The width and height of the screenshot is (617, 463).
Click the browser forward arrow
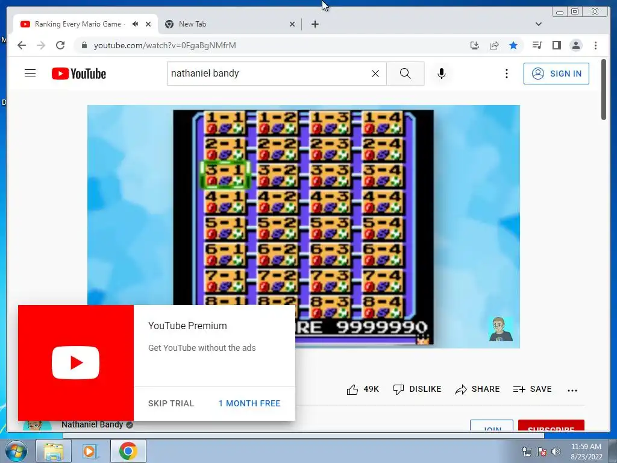coord(41,45)
